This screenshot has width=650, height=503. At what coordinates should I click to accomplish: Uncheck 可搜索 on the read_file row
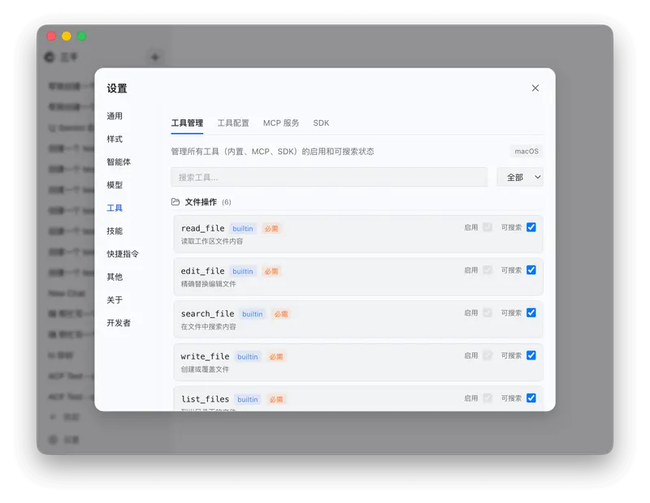(x=532, y=228)
